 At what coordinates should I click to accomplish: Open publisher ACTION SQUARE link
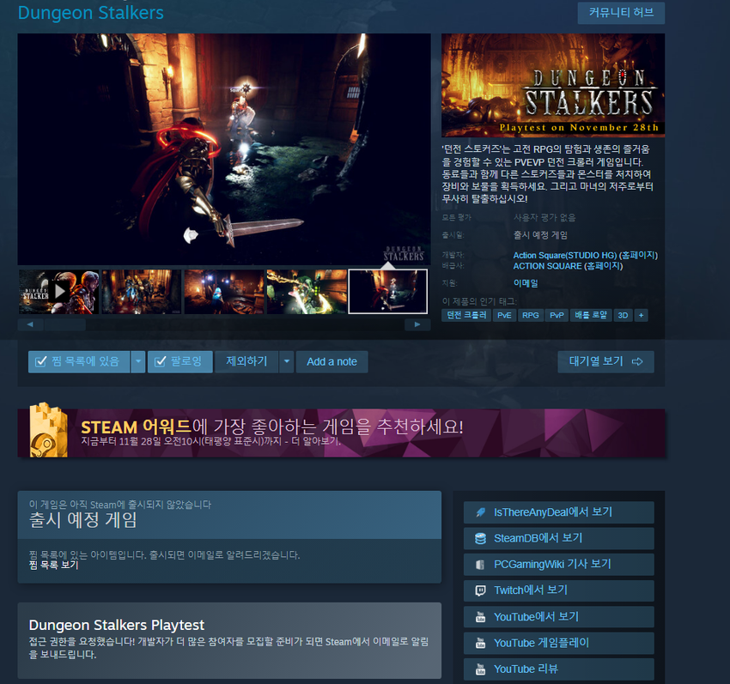[x=548, y=266]
